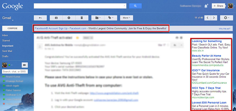This screenshot has height=111, width=236.
Task: Open MCX Tips- 7 Days Trial ad
Action: point(206,88)
